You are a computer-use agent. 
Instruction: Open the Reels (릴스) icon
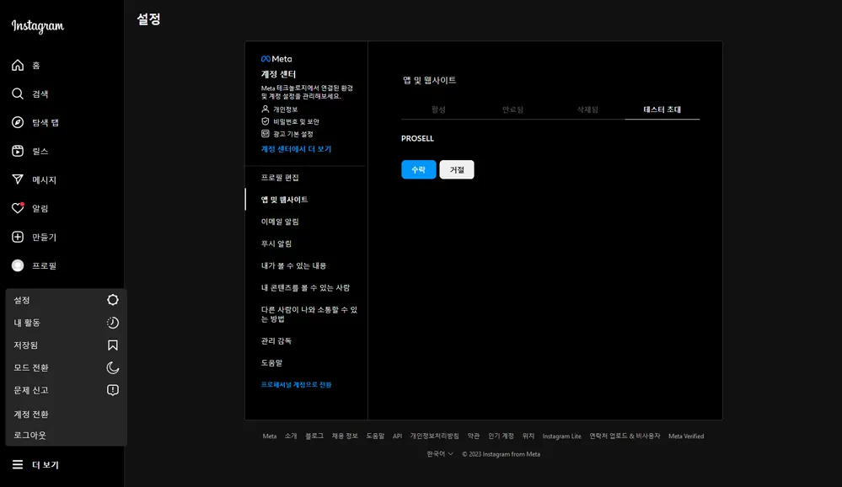tap(18, 151)
